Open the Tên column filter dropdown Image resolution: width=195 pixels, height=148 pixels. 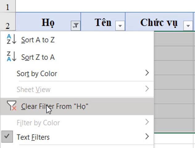click(x=120, y=26)
